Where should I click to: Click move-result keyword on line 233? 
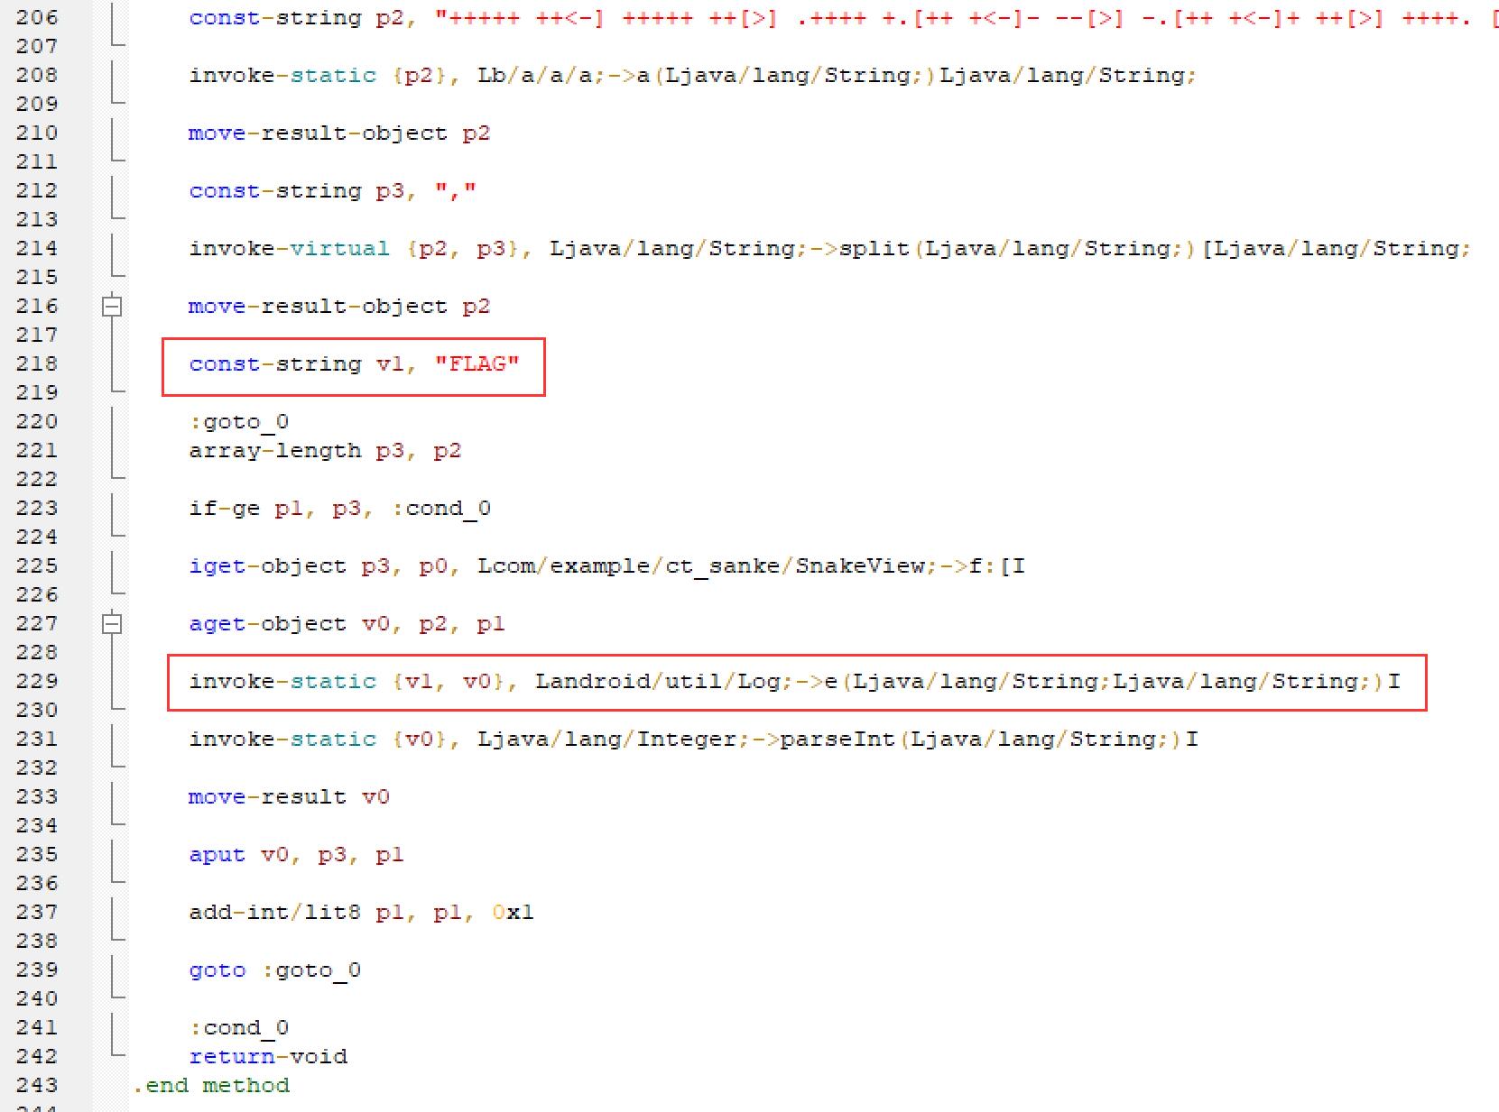point(268,797)
